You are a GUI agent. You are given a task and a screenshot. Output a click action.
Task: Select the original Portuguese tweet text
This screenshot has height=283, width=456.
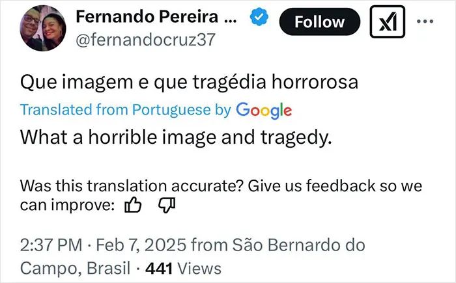click(x=189, y=82)
